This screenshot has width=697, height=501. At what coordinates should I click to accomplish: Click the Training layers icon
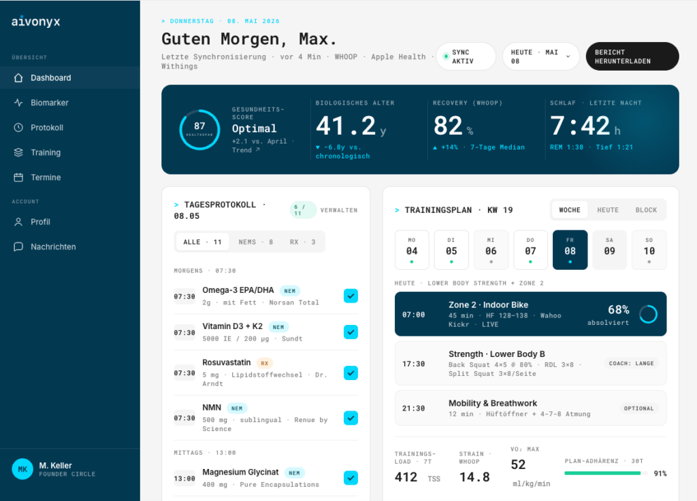pos(18,152)
